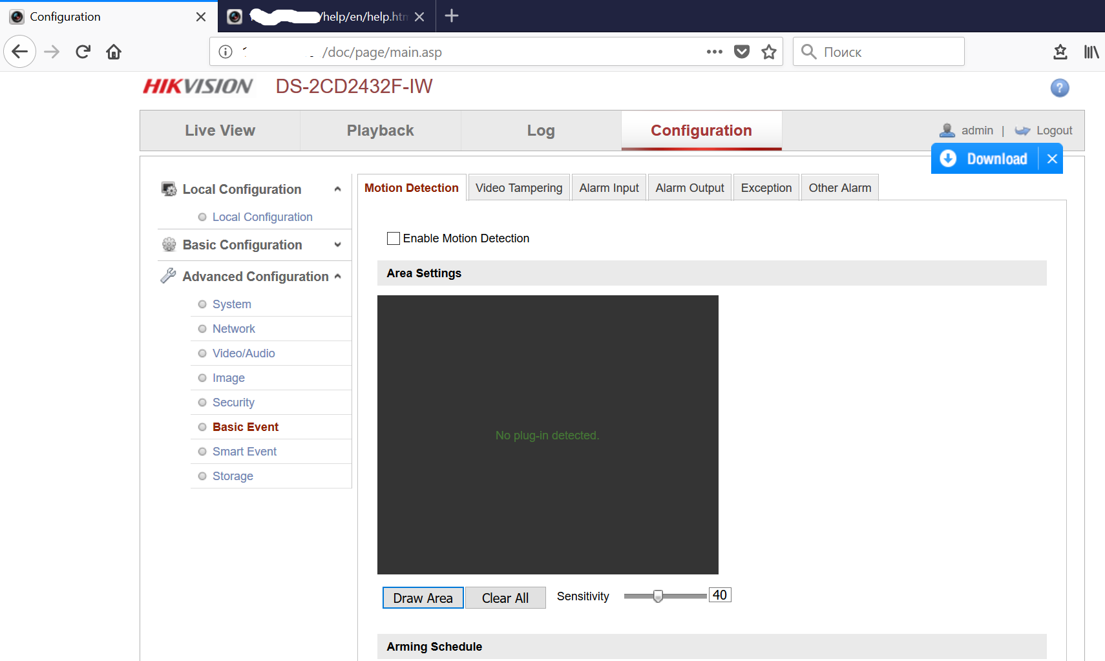Image resolution: width=1105 pixels, height=661 pixels.
Task: Dismiss the Download banner with X
Action: 1052,159
